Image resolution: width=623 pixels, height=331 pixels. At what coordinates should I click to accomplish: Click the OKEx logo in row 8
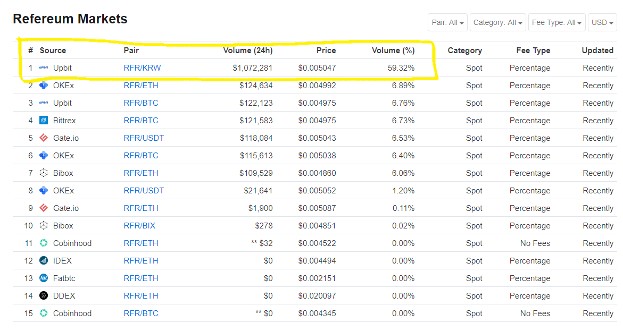44,191
